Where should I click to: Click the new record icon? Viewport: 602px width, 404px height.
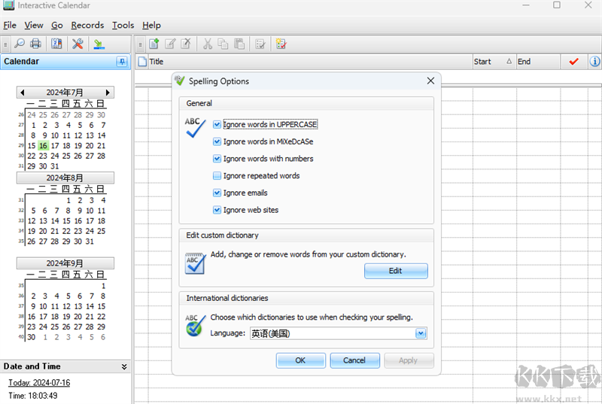pyautogui.click(x=154, y=44)
